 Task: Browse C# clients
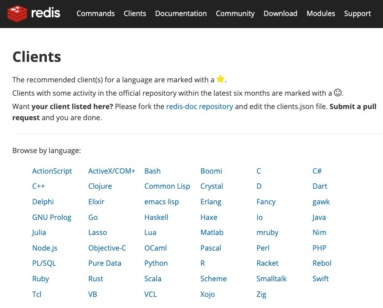point(317,171)
